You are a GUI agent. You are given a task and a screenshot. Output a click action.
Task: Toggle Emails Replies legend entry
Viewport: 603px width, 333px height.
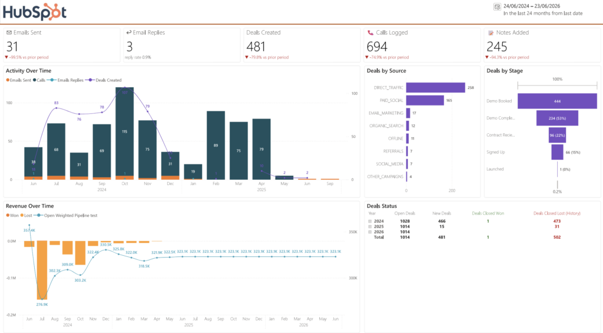[x=65, y=80]
